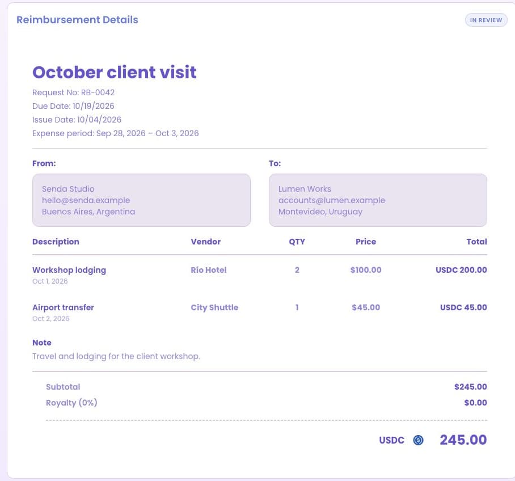
Task: Click Oct 2, 2026 item date
Action: 50,319
